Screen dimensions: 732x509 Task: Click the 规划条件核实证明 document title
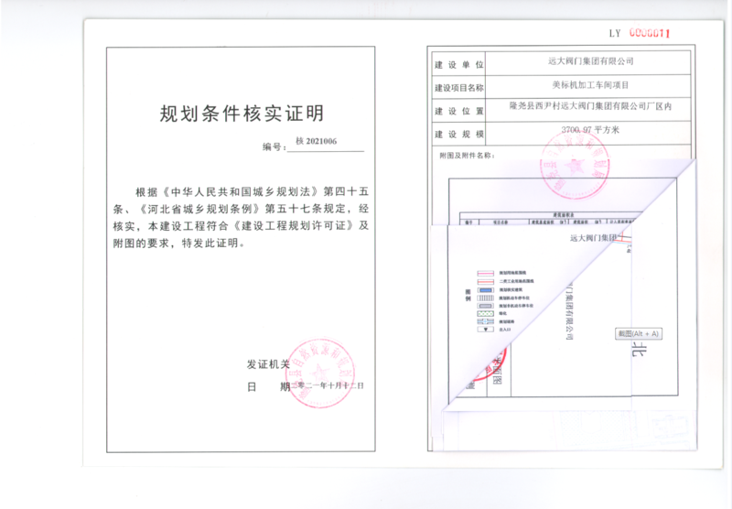242,114
